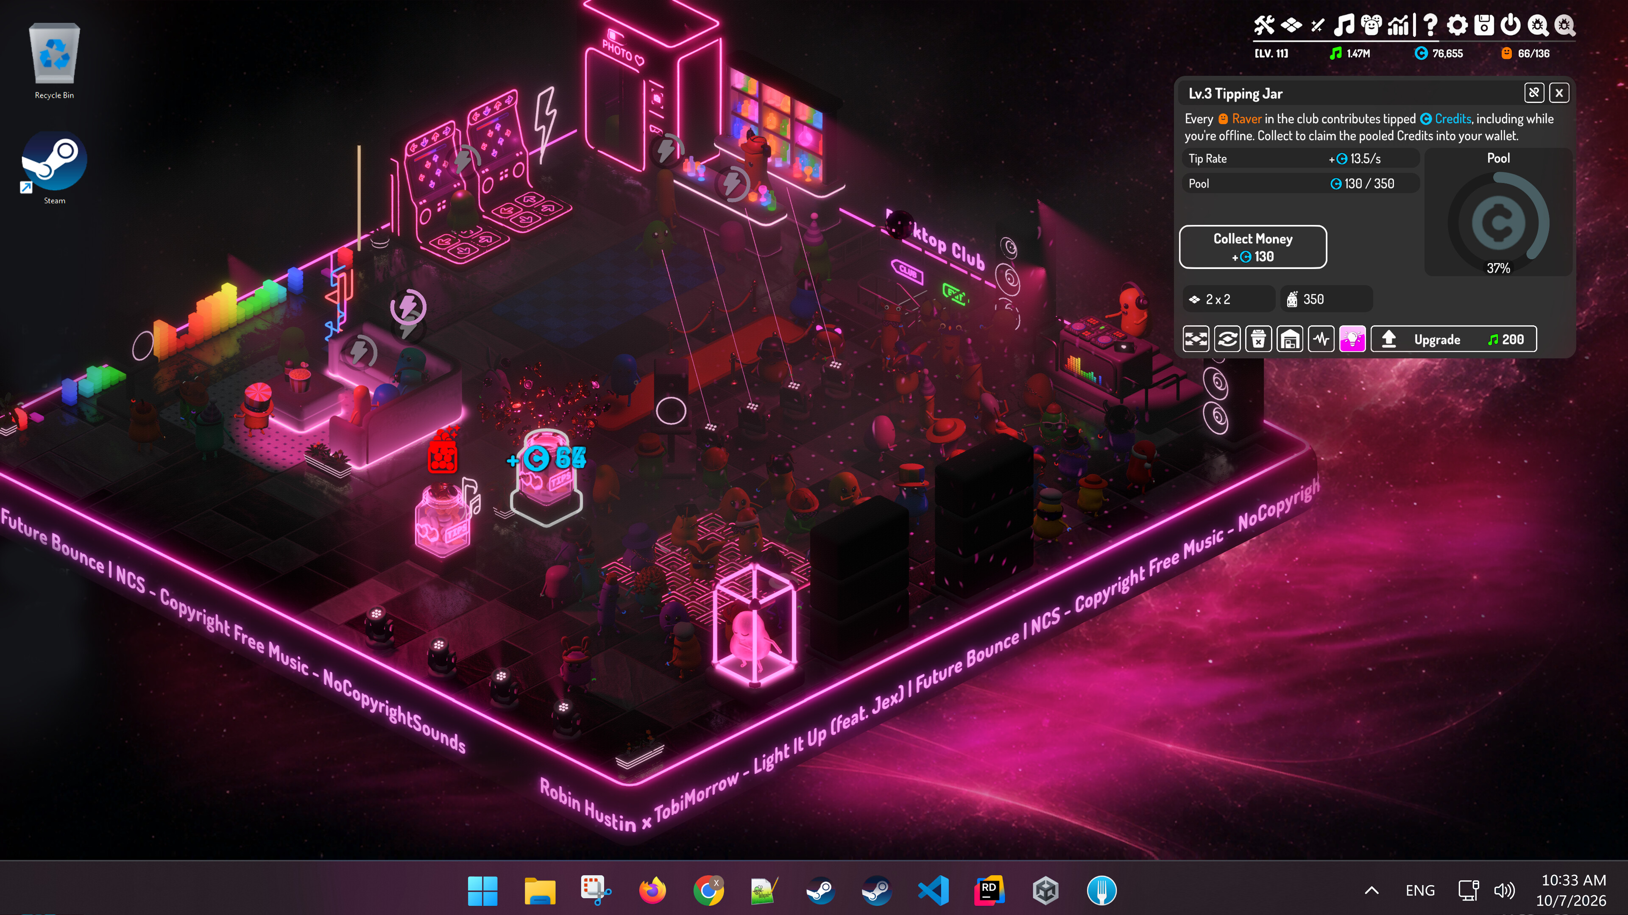Click the Pool '130 / 350' row
Viewport: 1628px width, 915px height.
coord(1300,184)
